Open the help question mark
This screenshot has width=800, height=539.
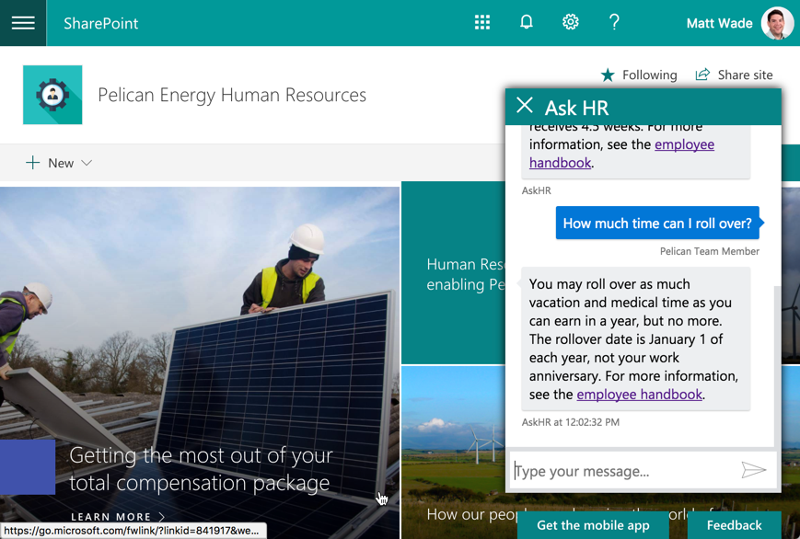pyautogui.click(x=614, y=22)
